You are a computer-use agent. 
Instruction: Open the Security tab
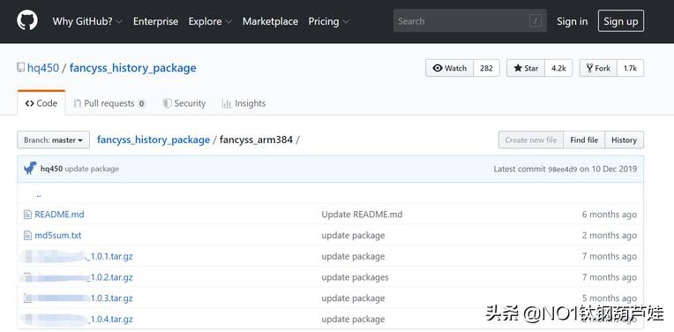pyautogui.click(x=184, y=103)
